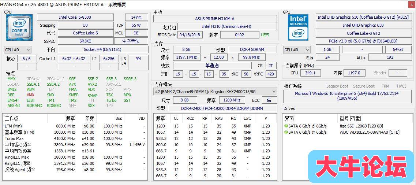Click the BIOS version 0402 field

pyautogui.click(x=240, y=35)
